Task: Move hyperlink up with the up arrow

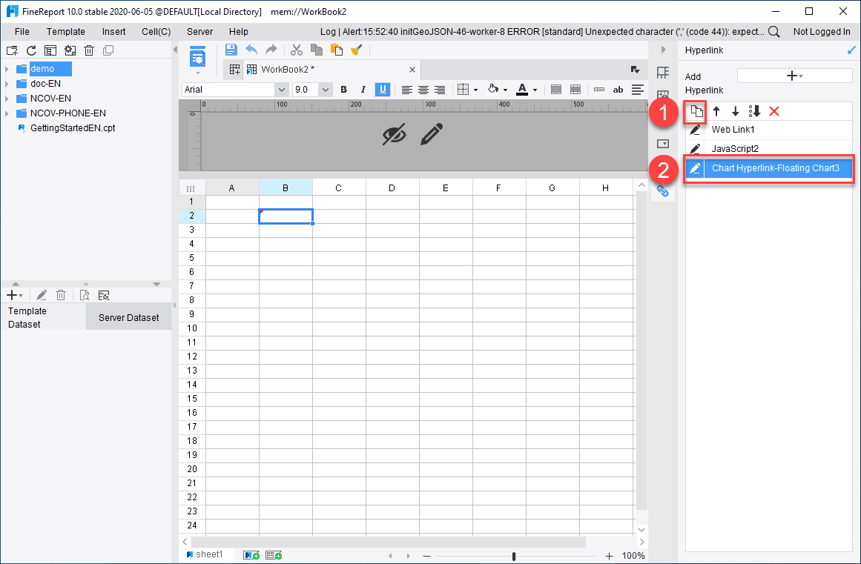Action: point(716,111)
